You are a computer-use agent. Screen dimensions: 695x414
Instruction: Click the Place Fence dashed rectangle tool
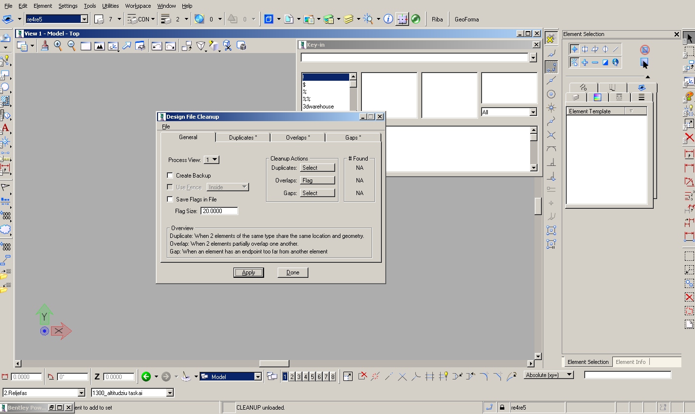tap(689, 52)
